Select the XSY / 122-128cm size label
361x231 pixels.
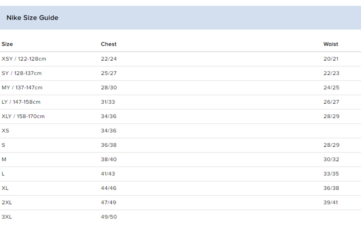(x=24, y=59)
